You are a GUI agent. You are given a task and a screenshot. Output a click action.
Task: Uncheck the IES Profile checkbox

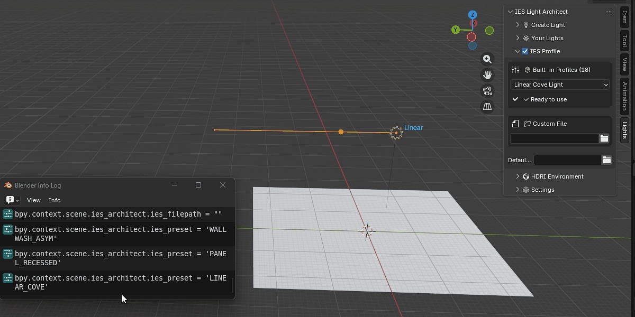[x=525, y=51]
